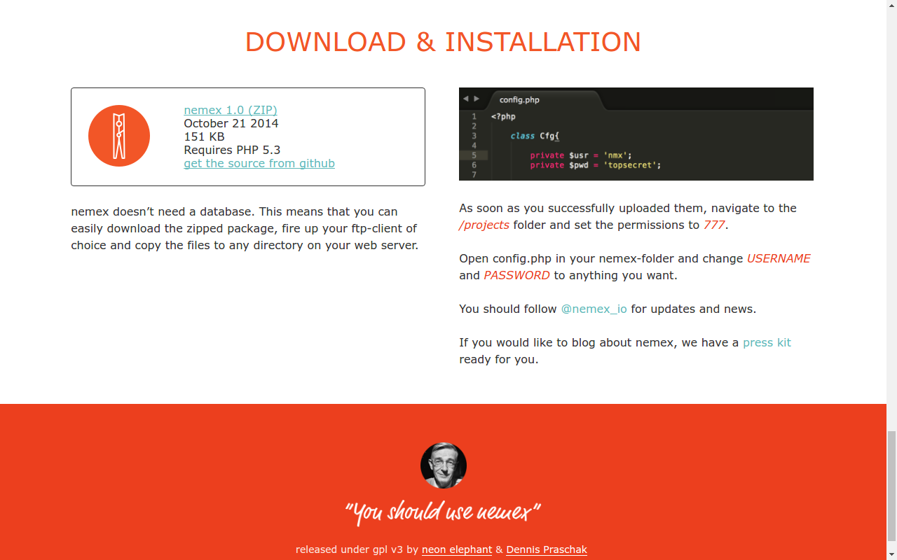This screenshot has height=560, width=897.
Task: Click the circular portrait photo in the footer
Action: (x=443, y=465)
